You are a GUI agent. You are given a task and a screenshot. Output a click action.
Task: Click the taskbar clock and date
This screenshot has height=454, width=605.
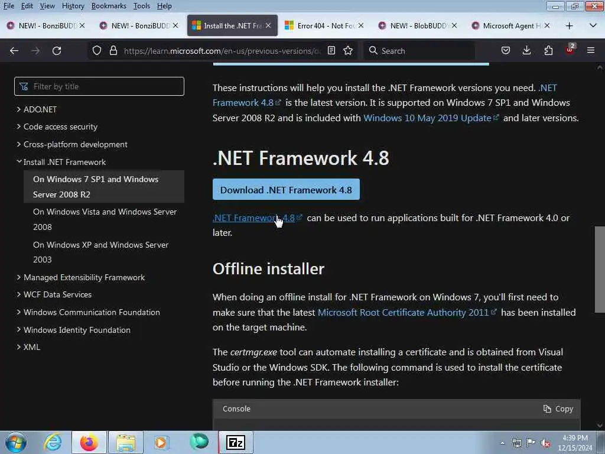574,443
